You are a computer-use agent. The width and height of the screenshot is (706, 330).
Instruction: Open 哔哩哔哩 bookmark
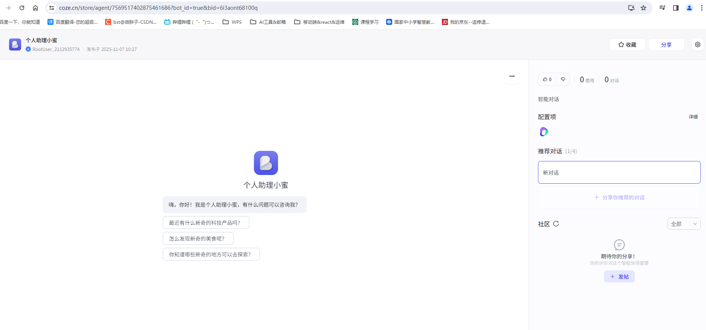(x=189, y=22)
